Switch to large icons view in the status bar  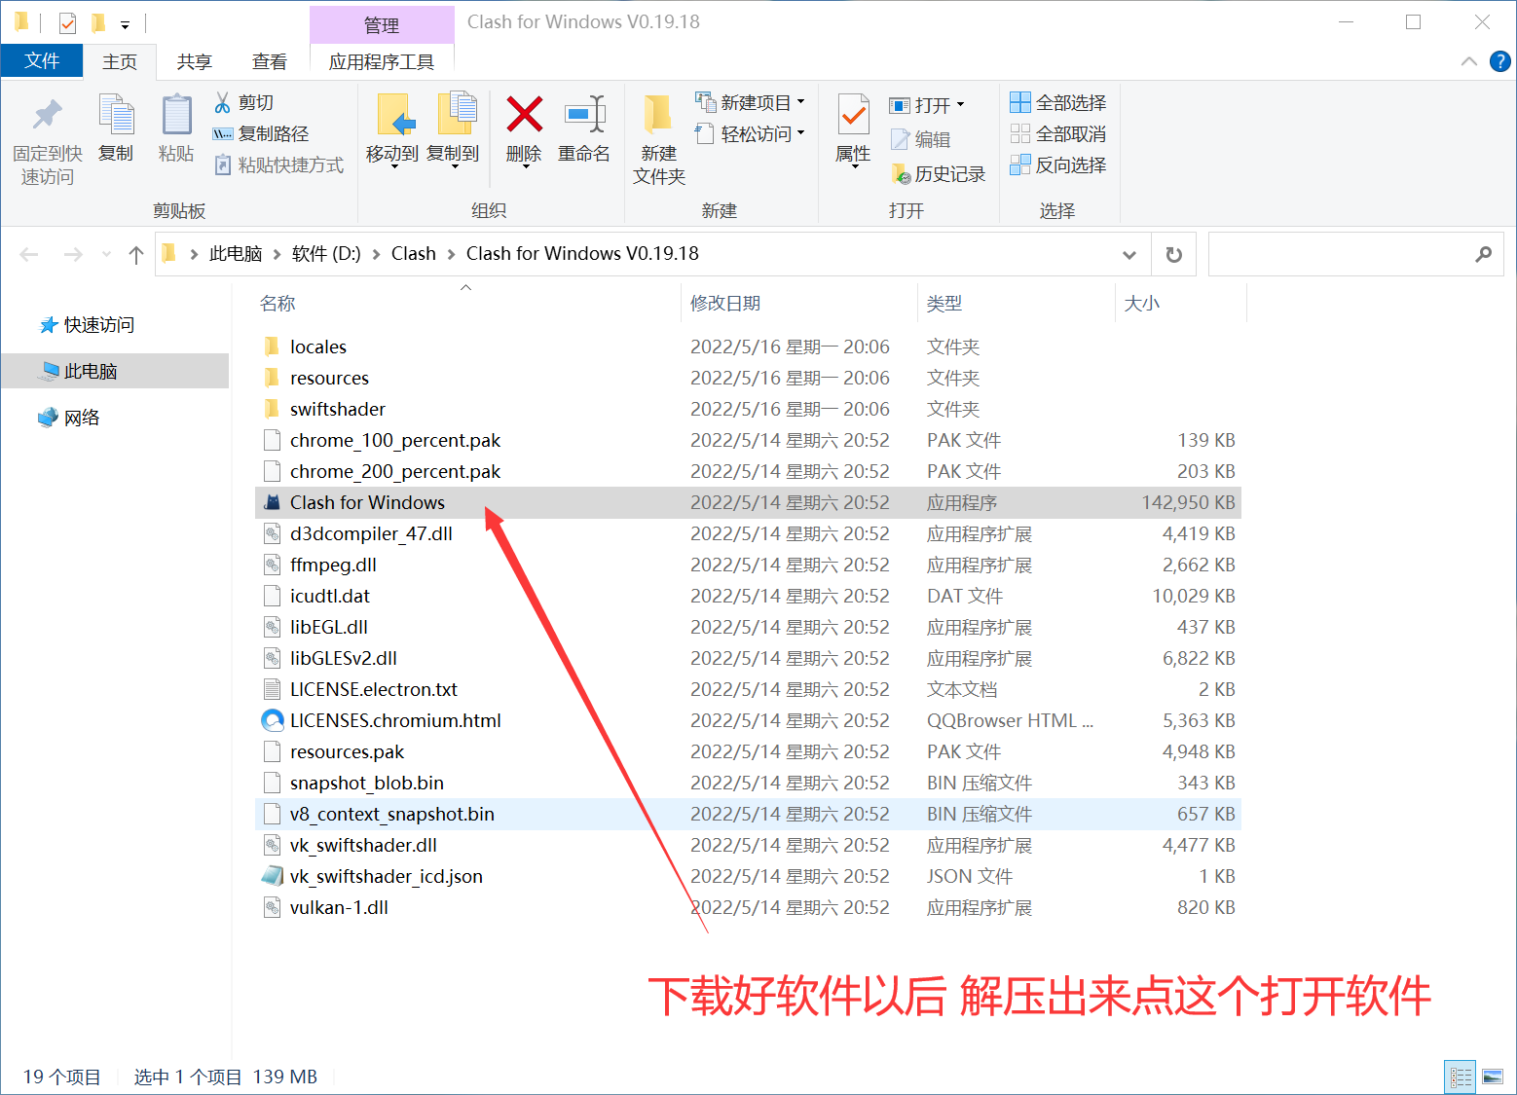tap(1492, 1076)
